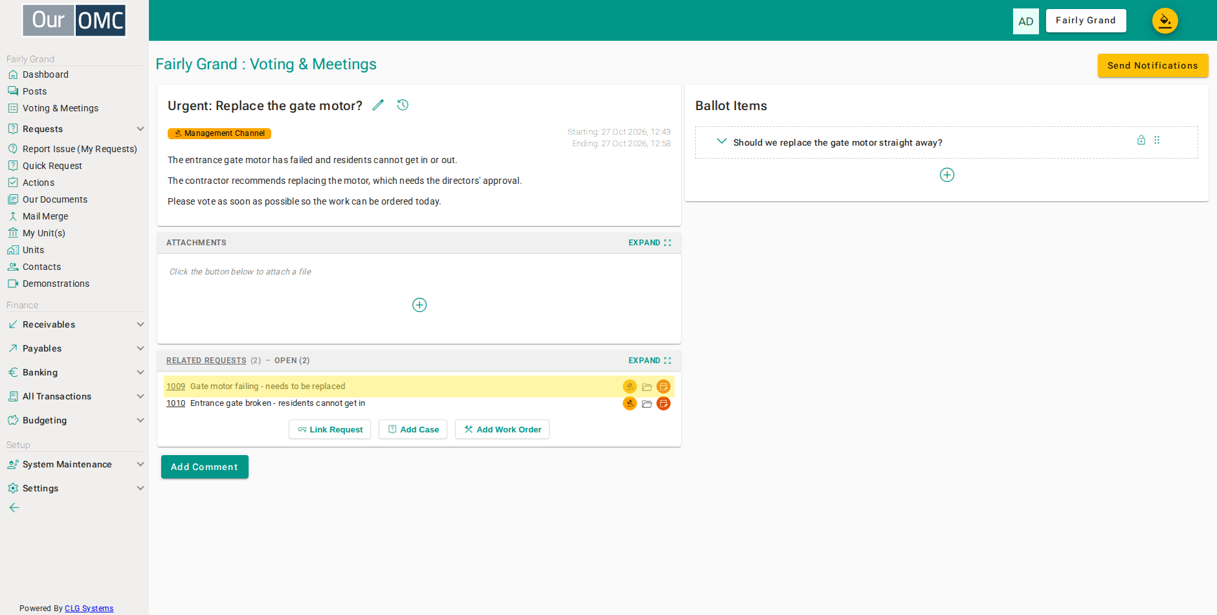Click the Management Channel tag
The height and width of the screenshot is (615, 1217).
click(219, 133)
